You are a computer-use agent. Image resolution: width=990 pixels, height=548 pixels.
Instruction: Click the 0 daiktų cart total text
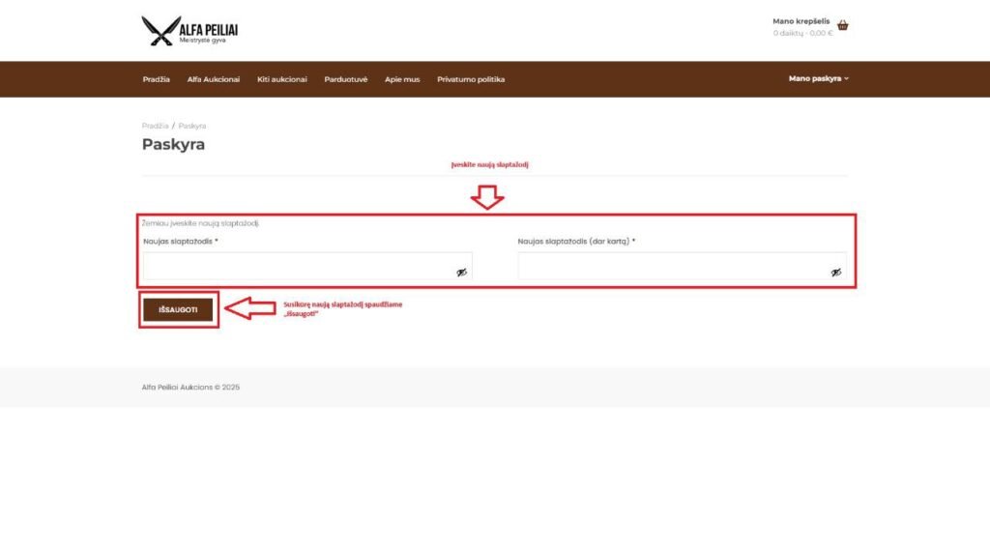[x=802, y=33]
